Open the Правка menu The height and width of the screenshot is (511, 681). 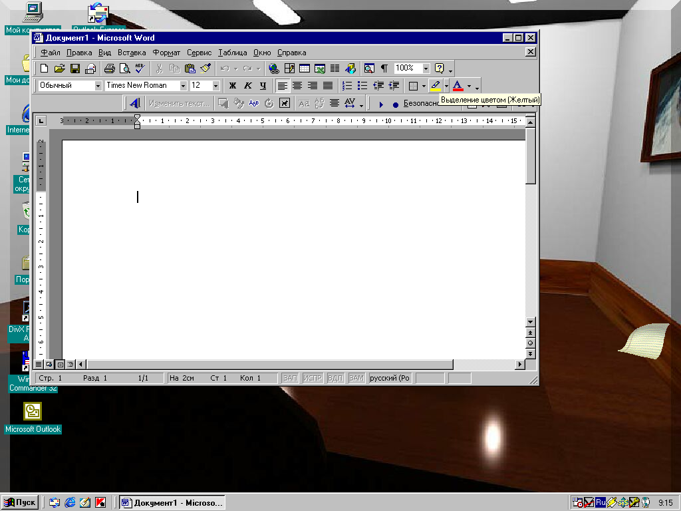tap(79, 53)
